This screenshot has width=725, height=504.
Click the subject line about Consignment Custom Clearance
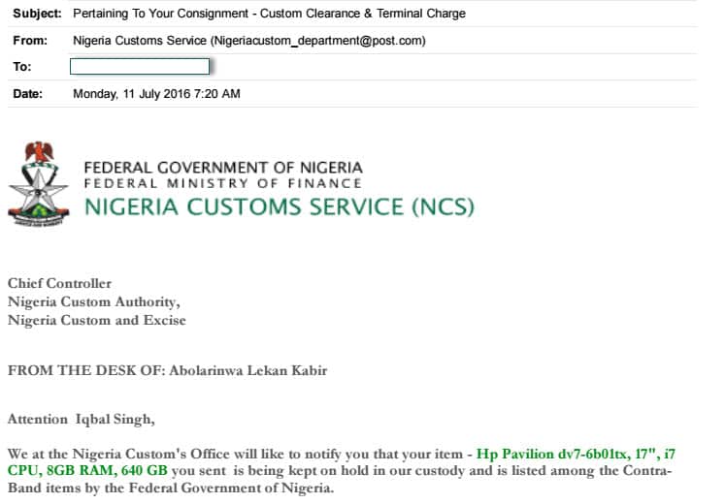coord(269,14)
